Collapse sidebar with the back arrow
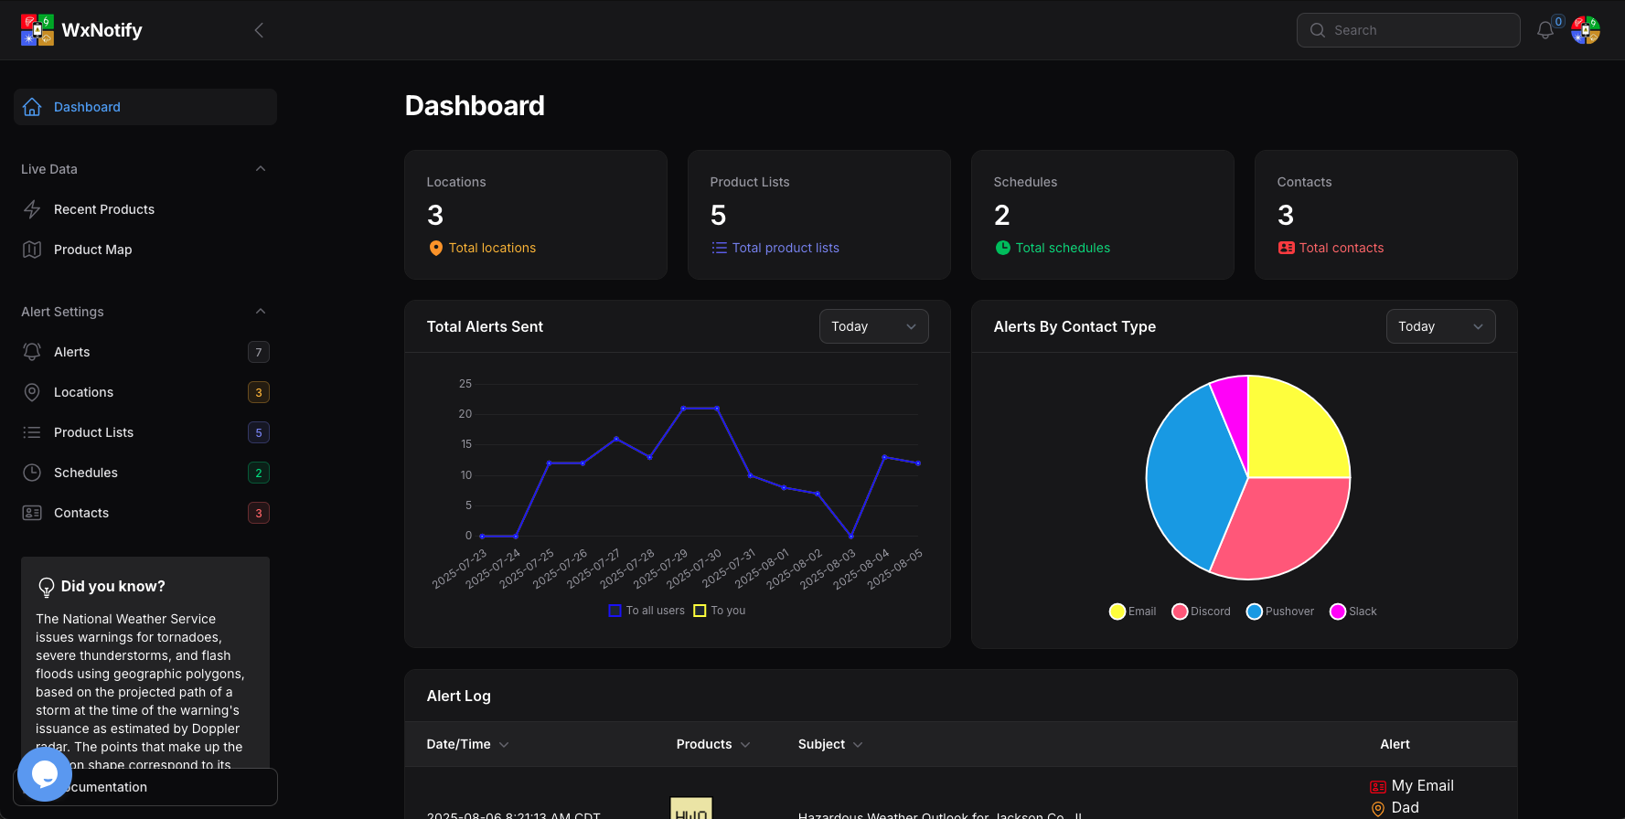Screen dimensions: 1625x819 259,30
